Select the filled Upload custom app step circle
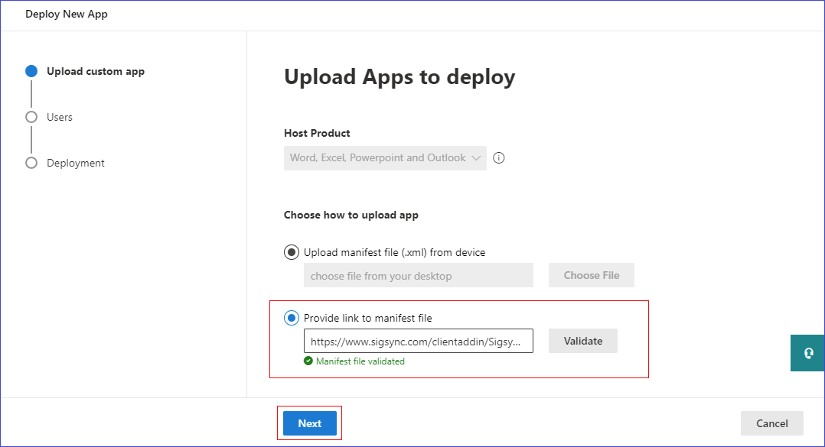The image size is (825, 447). [x=31, y=71]
